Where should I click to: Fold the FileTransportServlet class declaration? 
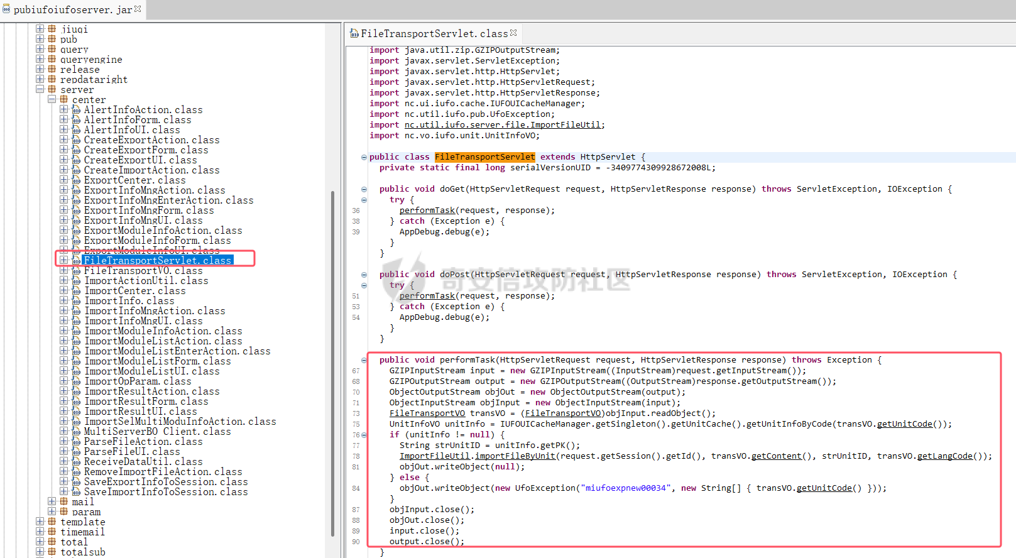coord(364,157)
